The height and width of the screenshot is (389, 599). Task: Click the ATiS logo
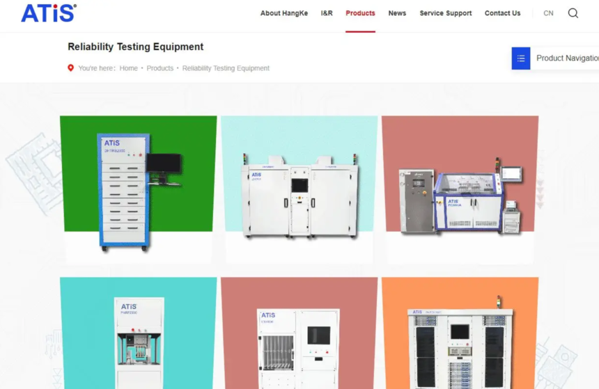pyautogui.click(x=49, y=13)
